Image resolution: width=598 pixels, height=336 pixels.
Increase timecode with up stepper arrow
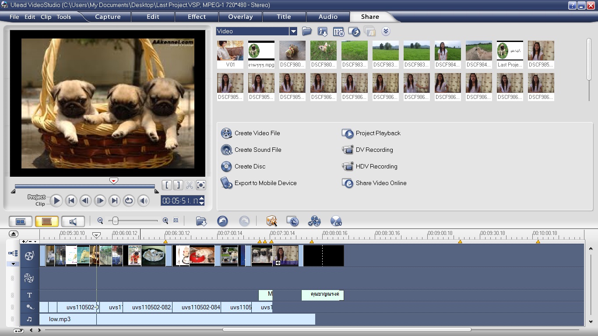click(x=202, y=199)
